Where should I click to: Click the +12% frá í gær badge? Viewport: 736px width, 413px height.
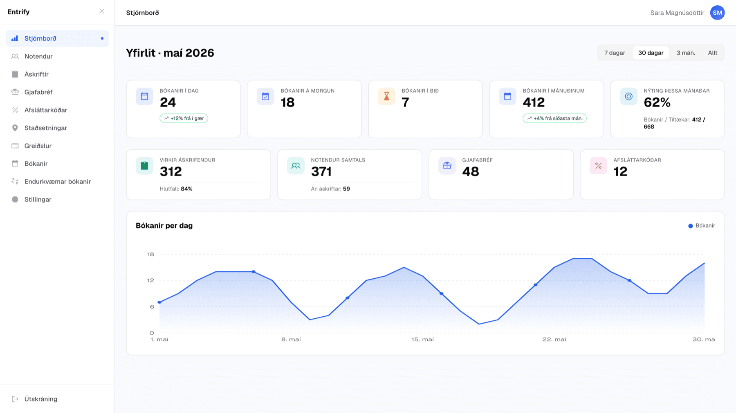184,118
